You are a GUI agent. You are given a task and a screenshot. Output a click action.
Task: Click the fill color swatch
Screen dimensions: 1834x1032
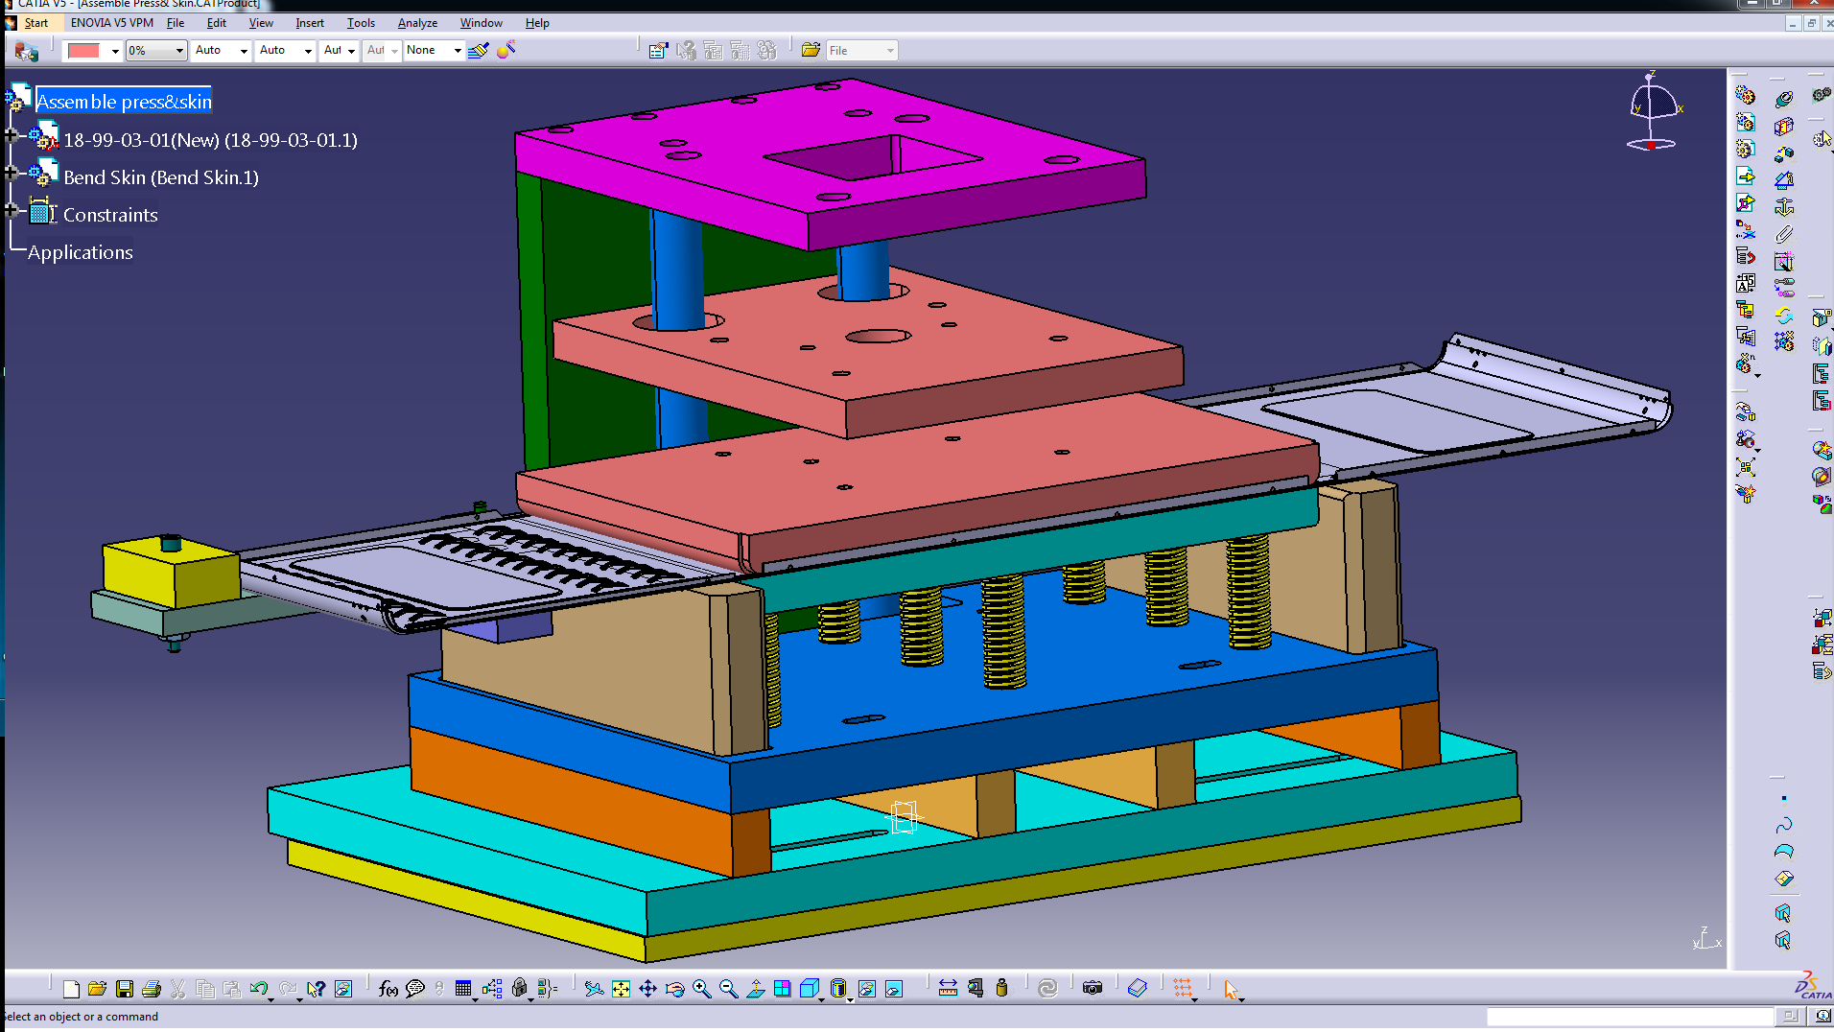(x=84, y=51)
